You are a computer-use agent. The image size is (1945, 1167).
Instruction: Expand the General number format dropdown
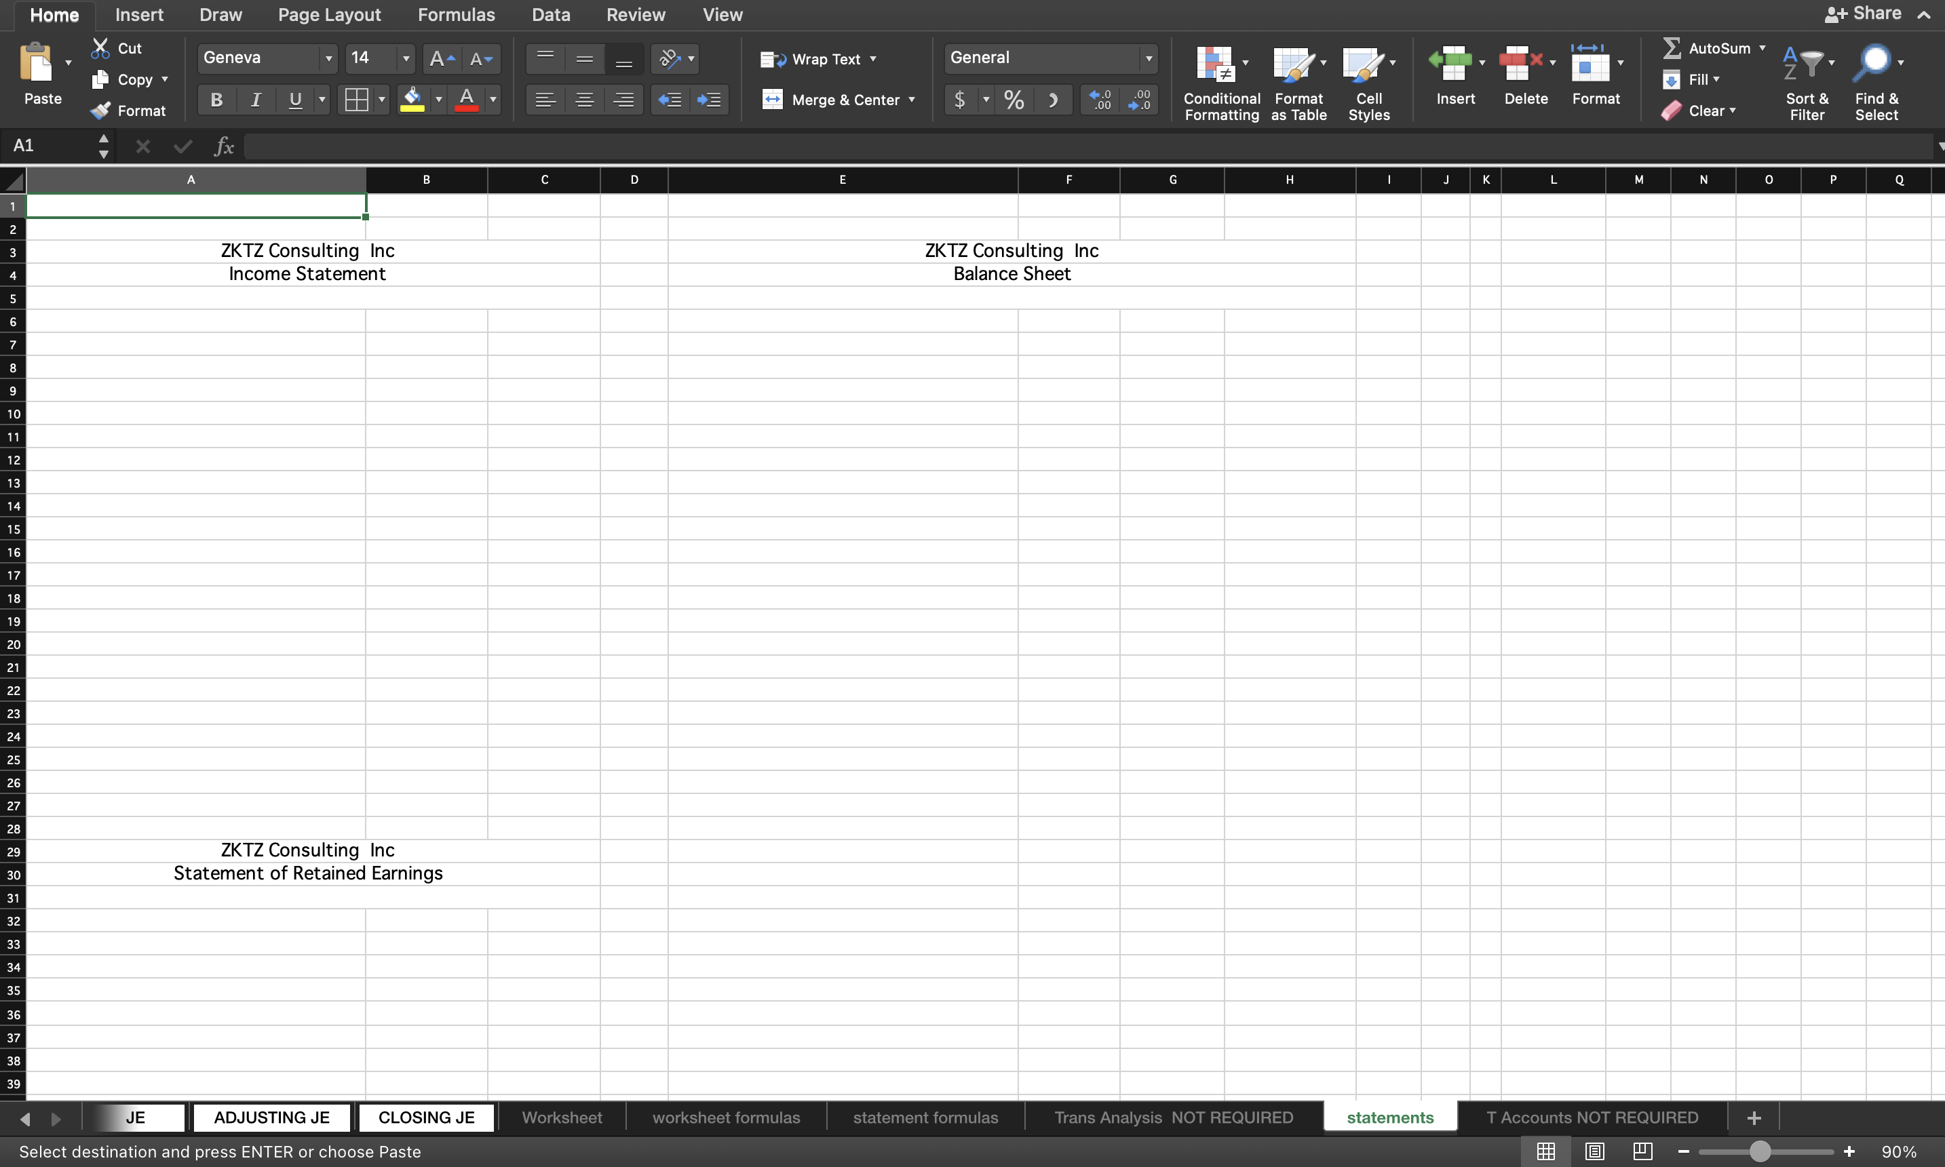point(1149,58)
